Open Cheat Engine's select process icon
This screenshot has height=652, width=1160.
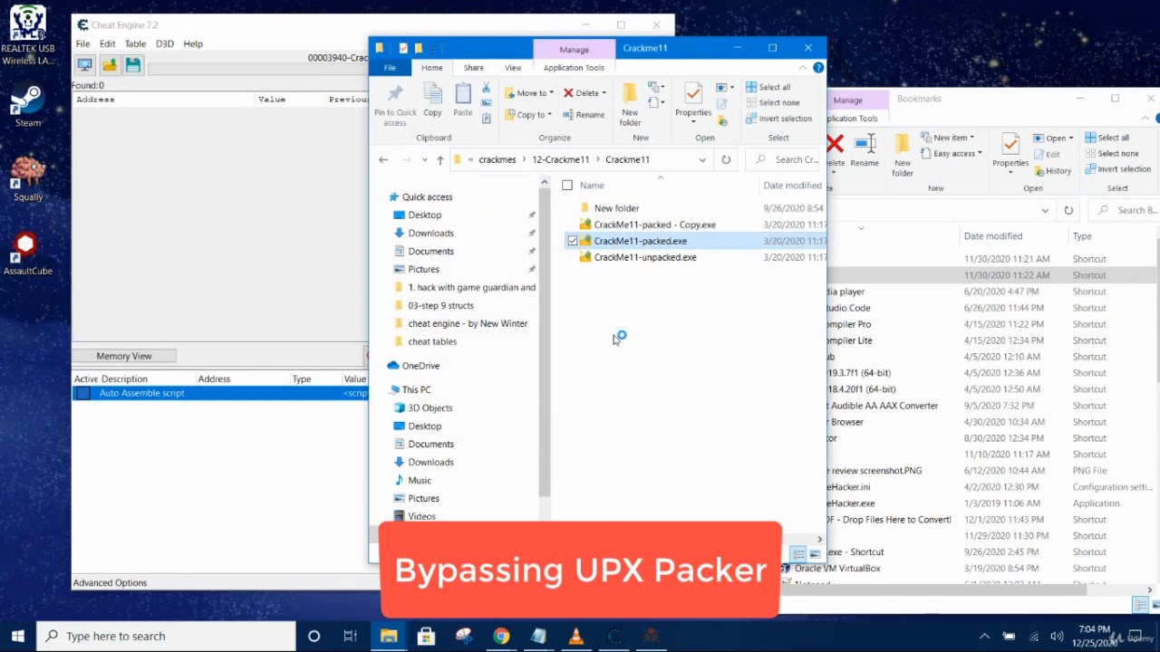[x=84, y=64]
